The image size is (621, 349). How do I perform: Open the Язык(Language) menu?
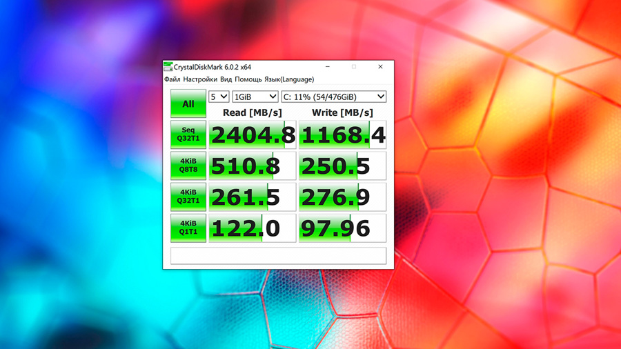[289, 79]
